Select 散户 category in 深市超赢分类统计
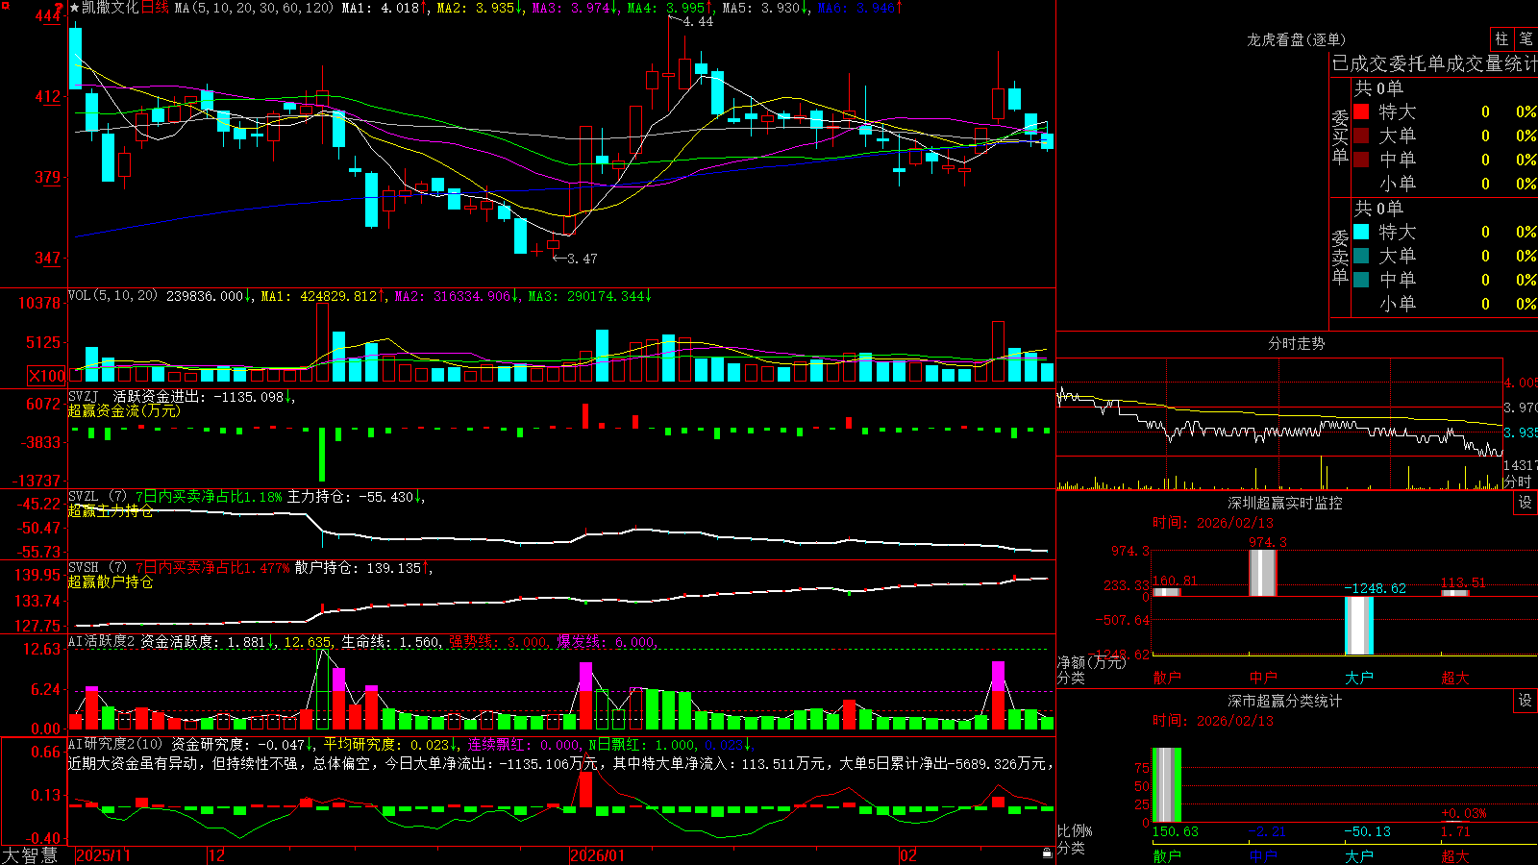Screen dimensions: 1538x865 (x=1167, y=855)
